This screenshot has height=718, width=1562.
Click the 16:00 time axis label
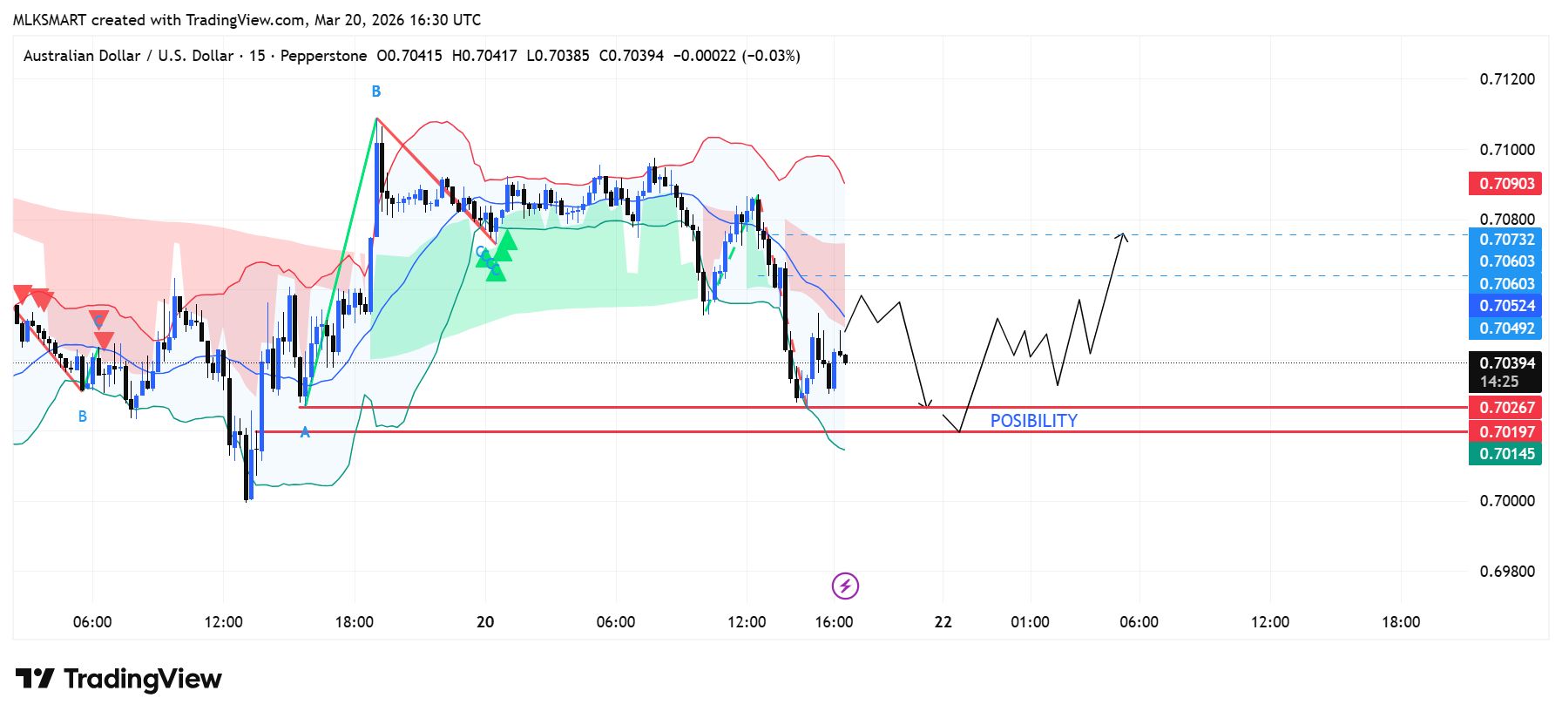point(834,622)
